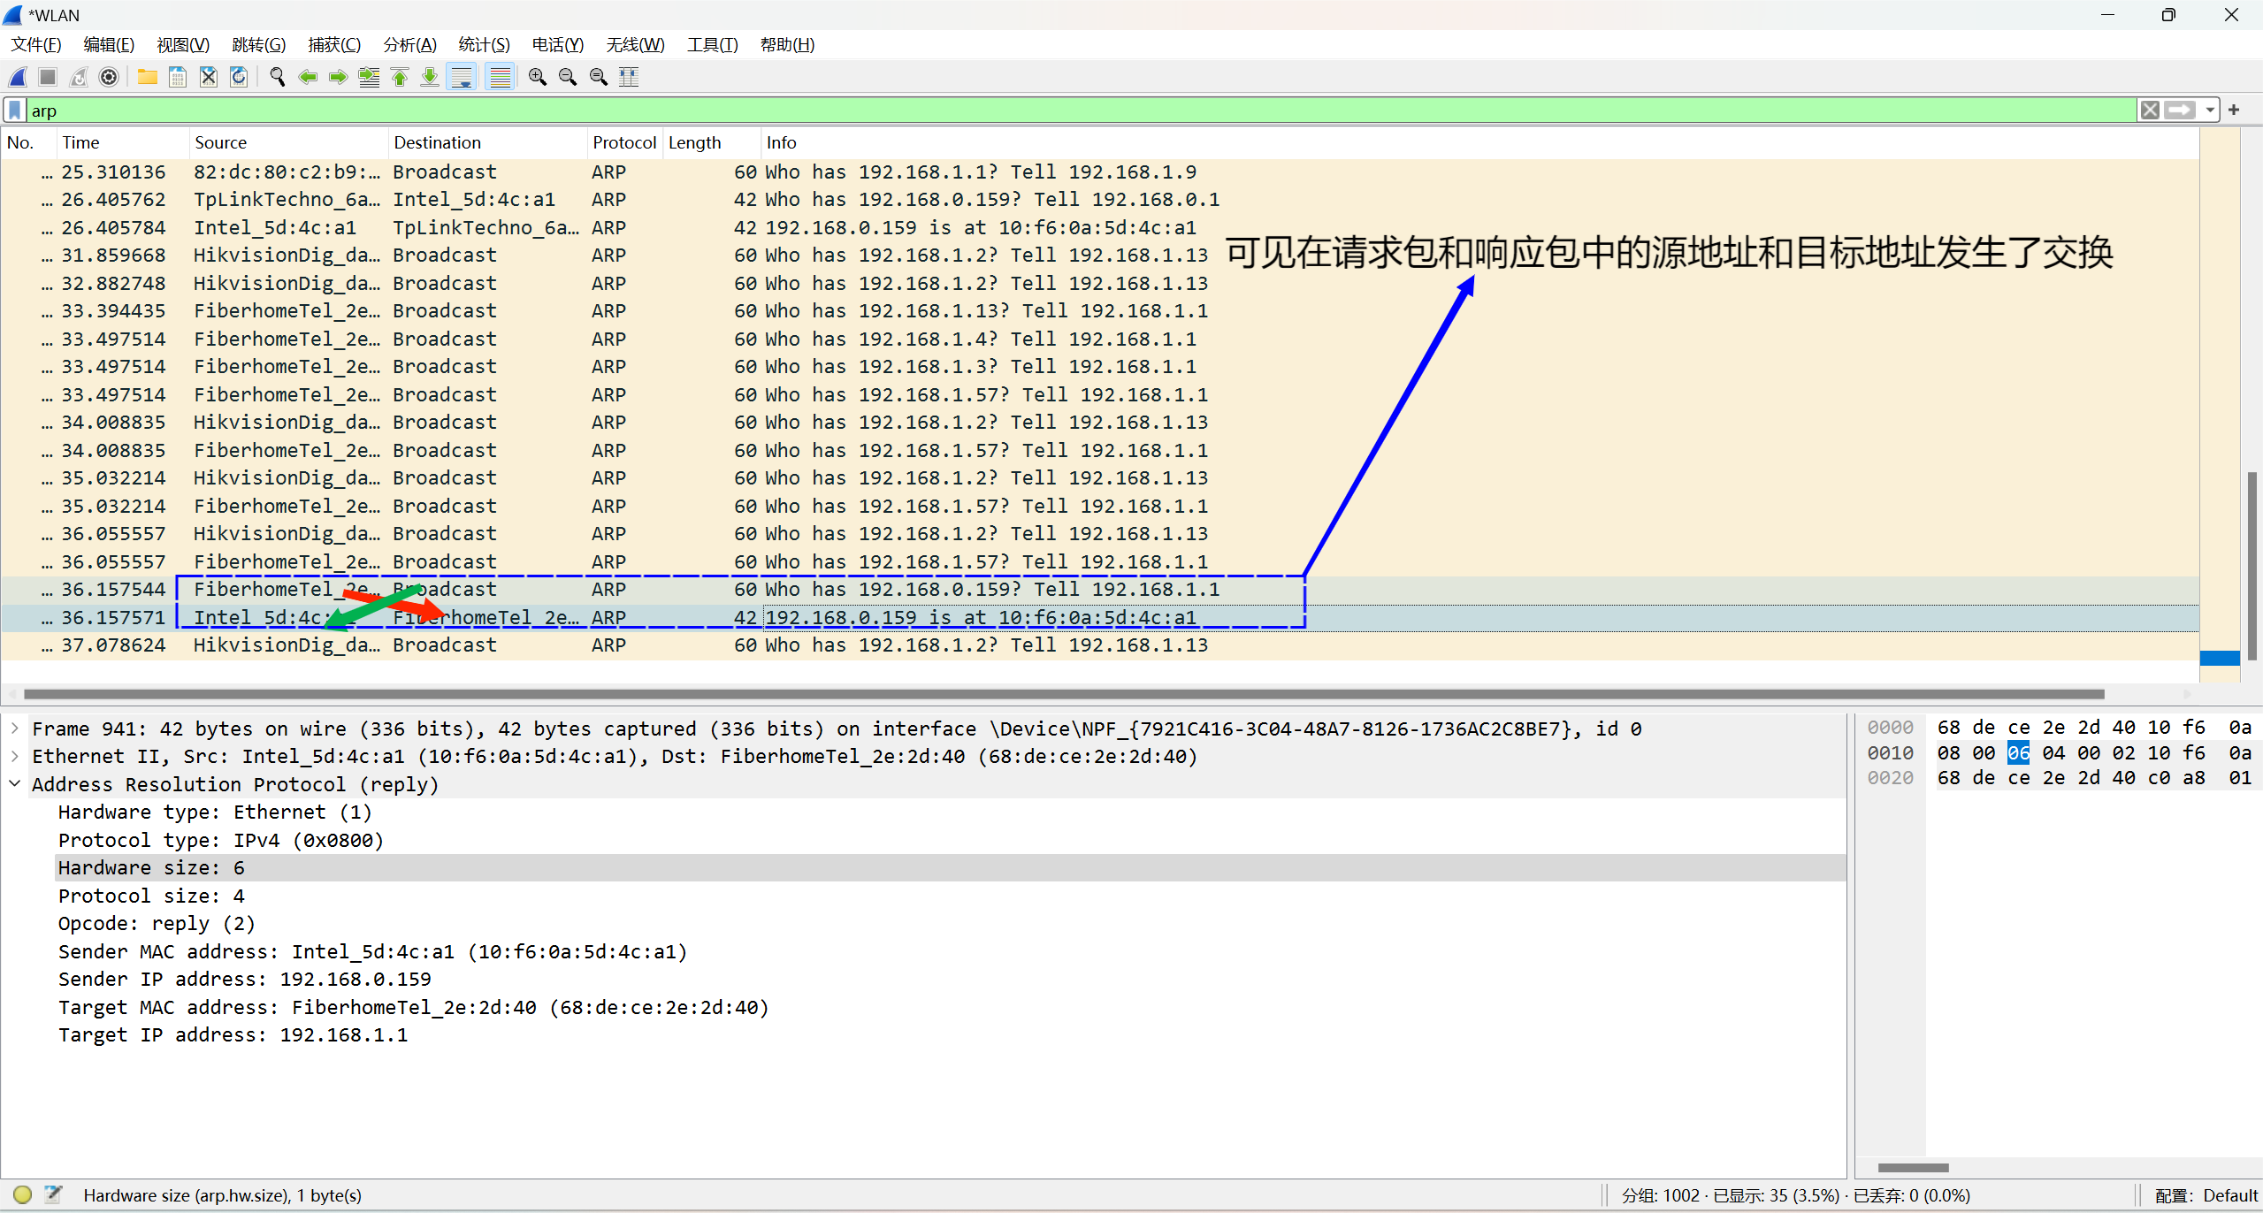The image size is (2263, 1213).
Task: Open the 分析(A) menu
Action: pos(410,45)
